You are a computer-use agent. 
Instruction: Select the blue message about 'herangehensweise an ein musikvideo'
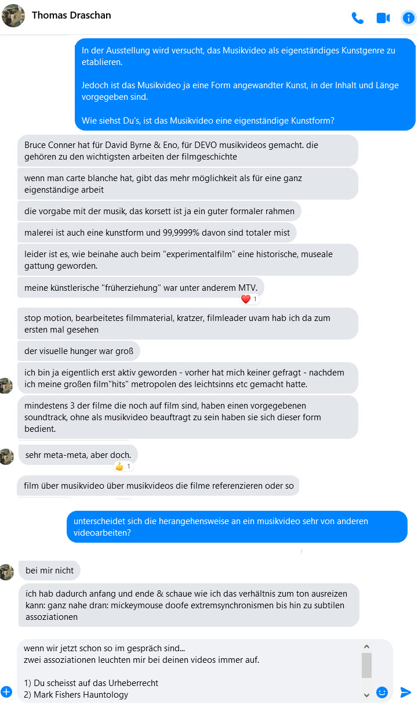pos(237,527)
